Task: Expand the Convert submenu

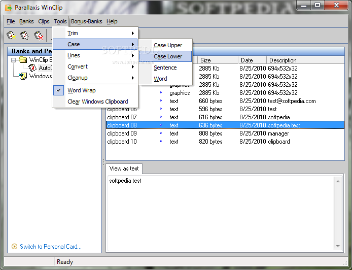Action: [95, 66]
